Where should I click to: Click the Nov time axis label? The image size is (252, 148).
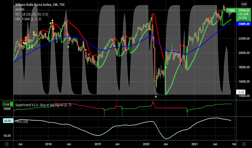click(x=234, y=144)
